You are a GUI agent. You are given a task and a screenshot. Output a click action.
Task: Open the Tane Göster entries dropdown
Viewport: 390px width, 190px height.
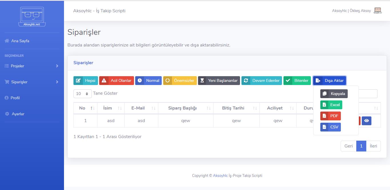click(83, 94)
